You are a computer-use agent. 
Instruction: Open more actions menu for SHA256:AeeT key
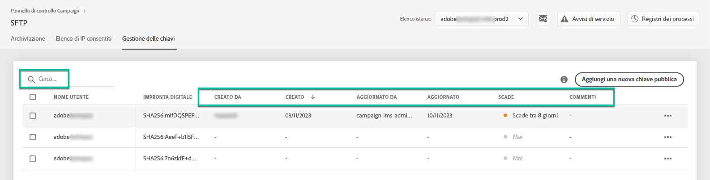(667, 137)
